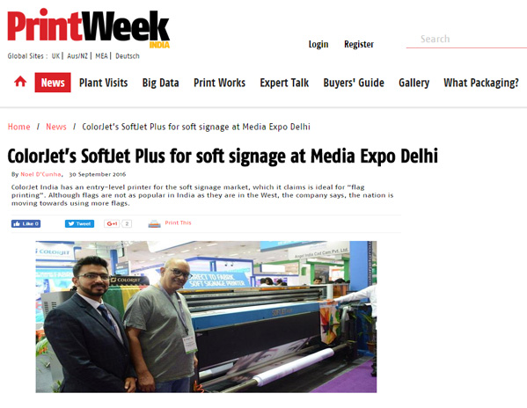Open the Plant Visits menu item

coord(104,83)
